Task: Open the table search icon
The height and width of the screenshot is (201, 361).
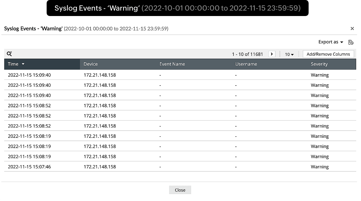Action: tap(9, 54)
